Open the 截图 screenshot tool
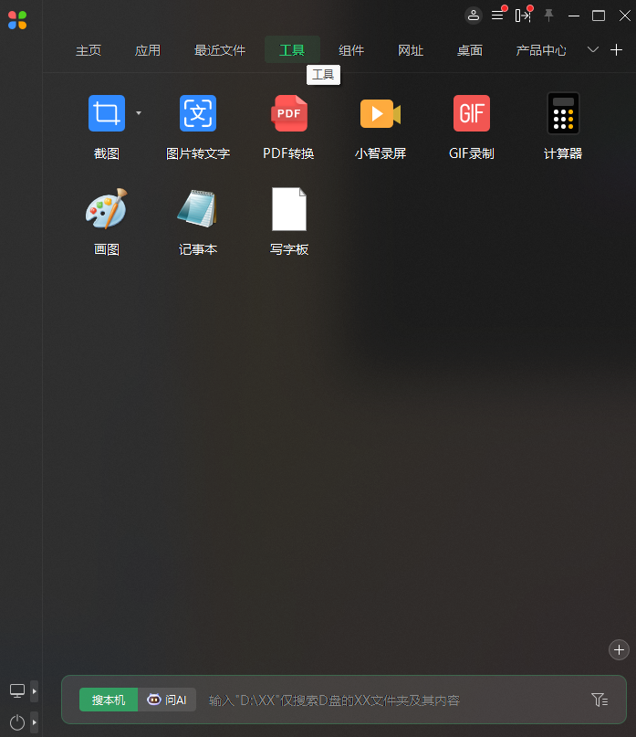The image size is (636, 737). point(107,113)
